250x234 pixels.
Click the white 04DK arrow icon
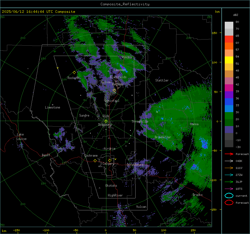[229, 161]
